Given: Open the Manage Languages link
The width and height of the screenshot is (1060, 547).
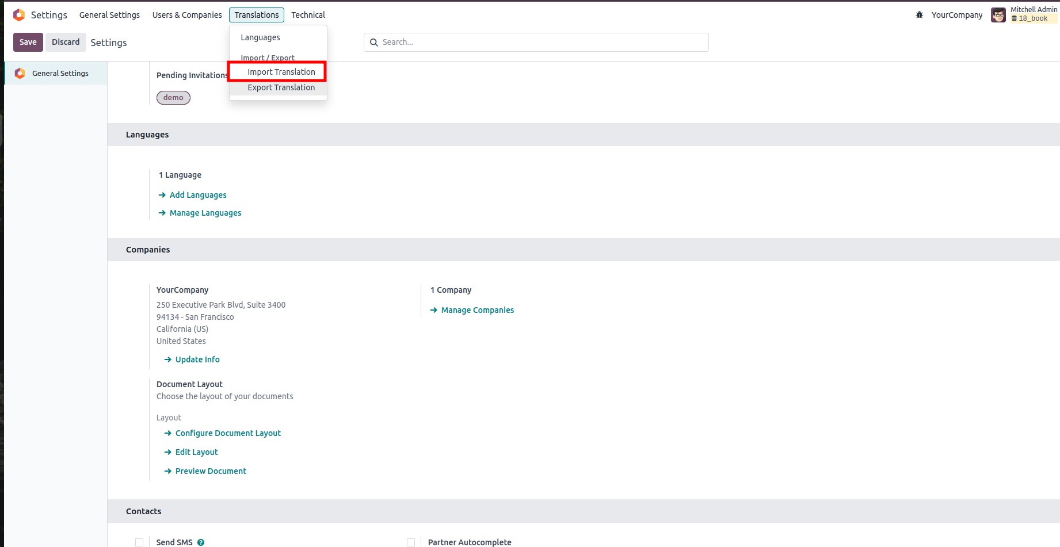Looking at the screenshot, I should (205, 213).
